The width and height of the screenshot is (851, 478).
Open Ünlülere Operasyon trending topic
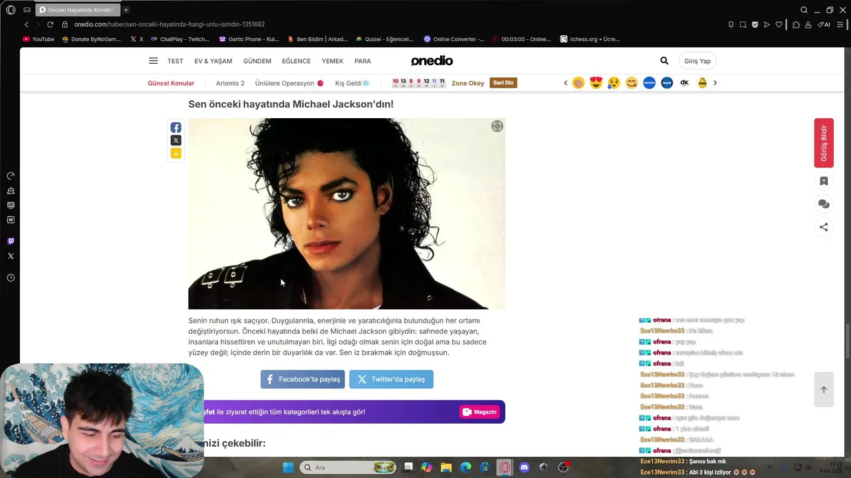pyautogui.click(x=289, y=83)
